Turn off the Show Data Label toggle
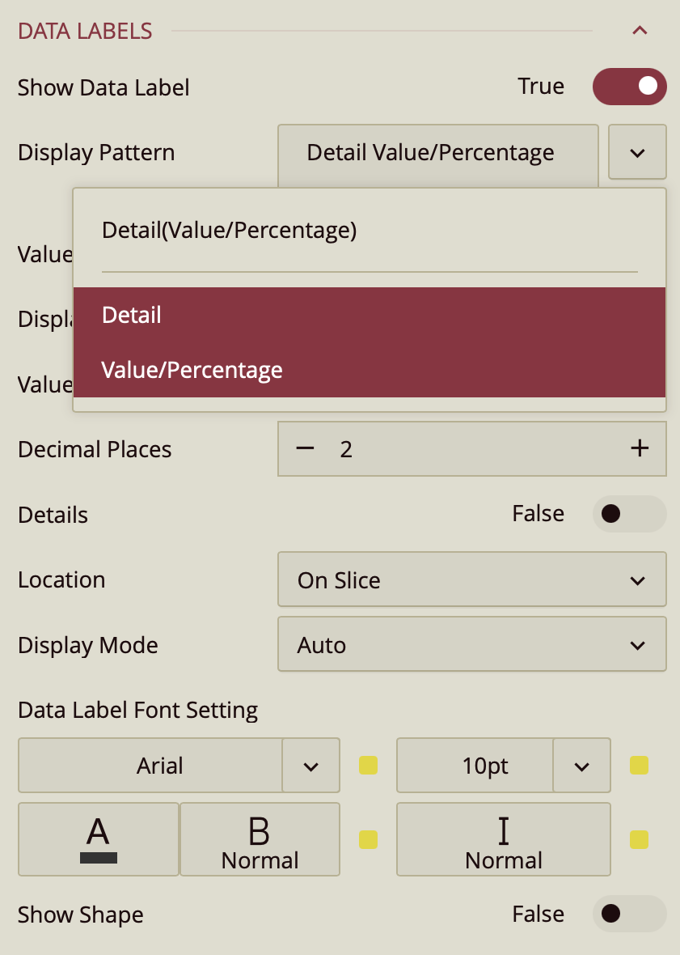Screen dimensions: 680x955 pos(629,87)
